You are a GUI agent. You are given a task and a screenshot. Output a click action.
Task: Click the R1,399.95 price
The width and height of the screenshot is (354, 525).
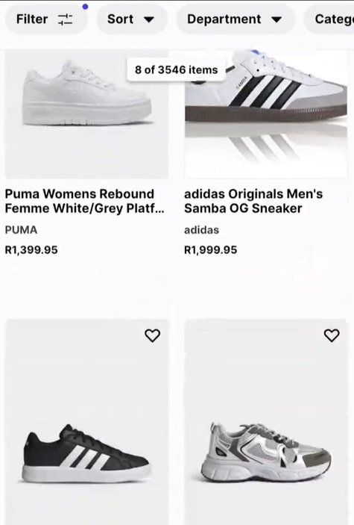tap(31, 249)
